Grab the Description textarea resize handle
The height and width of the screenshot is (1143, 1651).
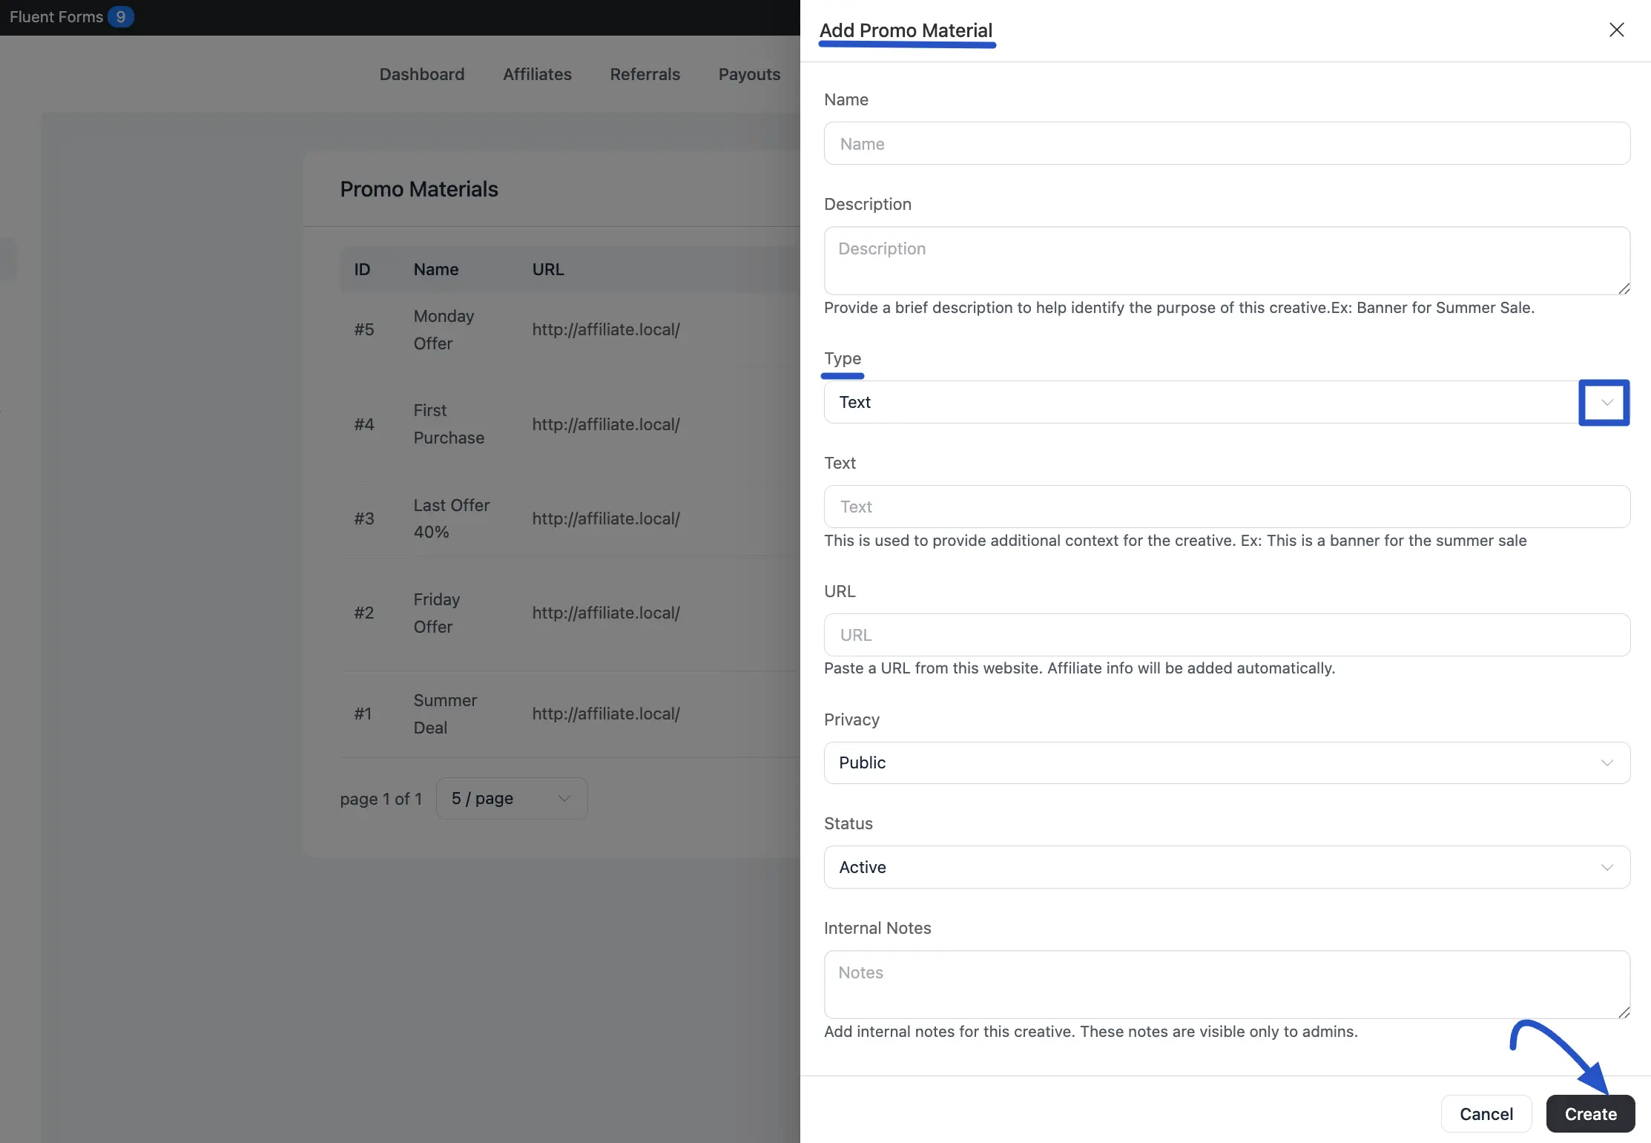[1624, 289]
